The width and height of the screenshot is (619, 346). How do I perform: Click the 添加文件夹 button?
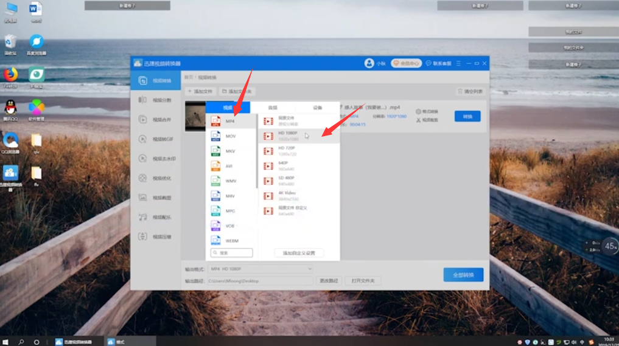(x=237, y=92)
